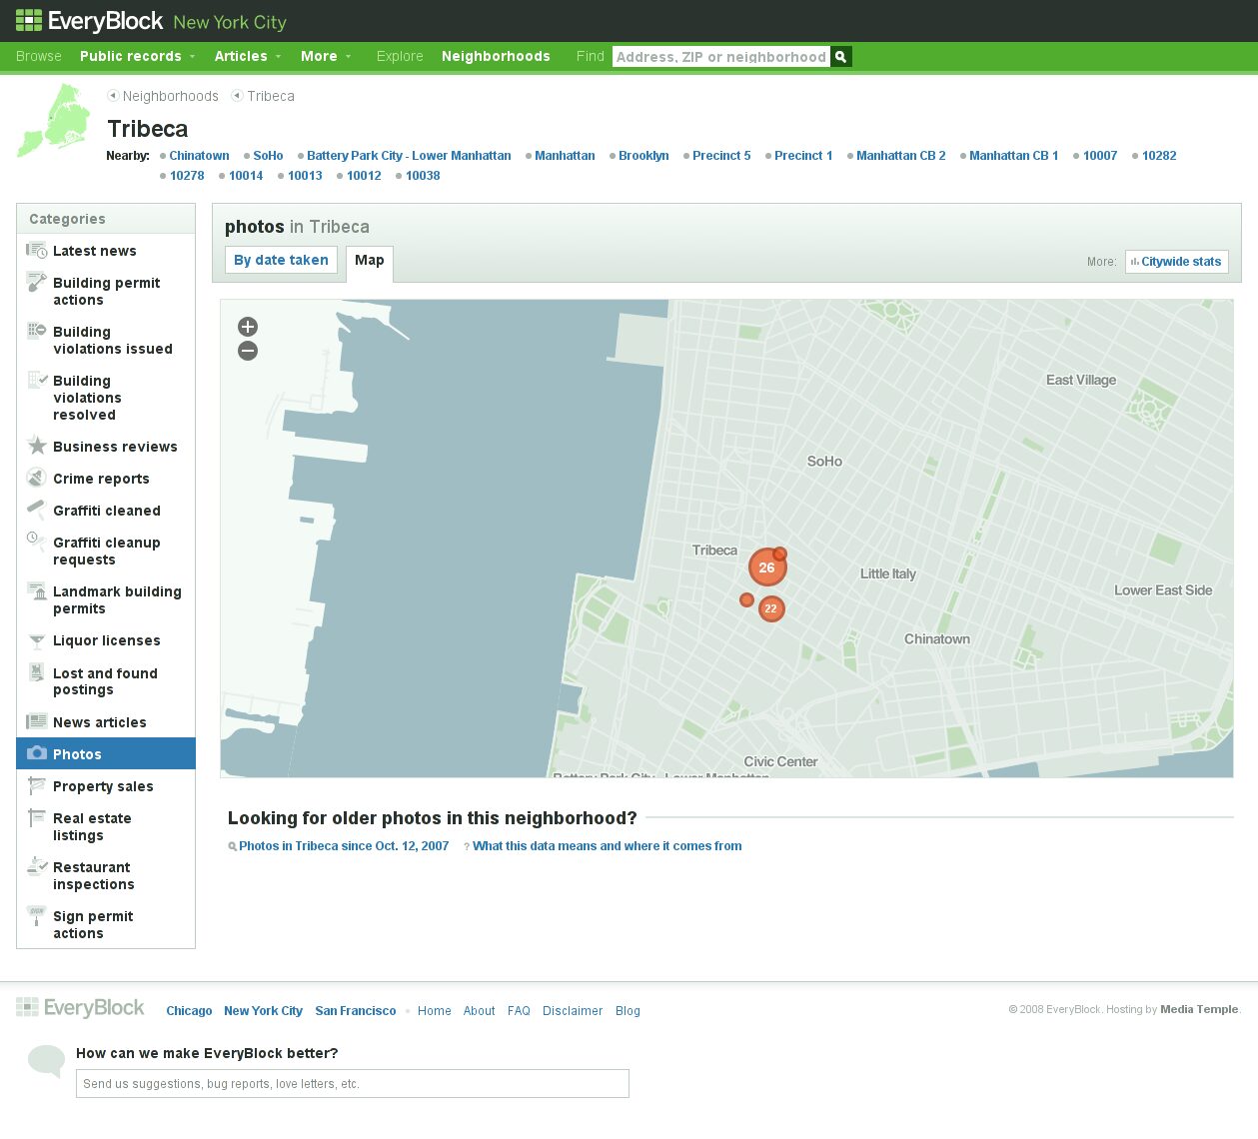Click the New York City map thumbnail
Screen dimensions: 1258x1139
tap(54, 121)
